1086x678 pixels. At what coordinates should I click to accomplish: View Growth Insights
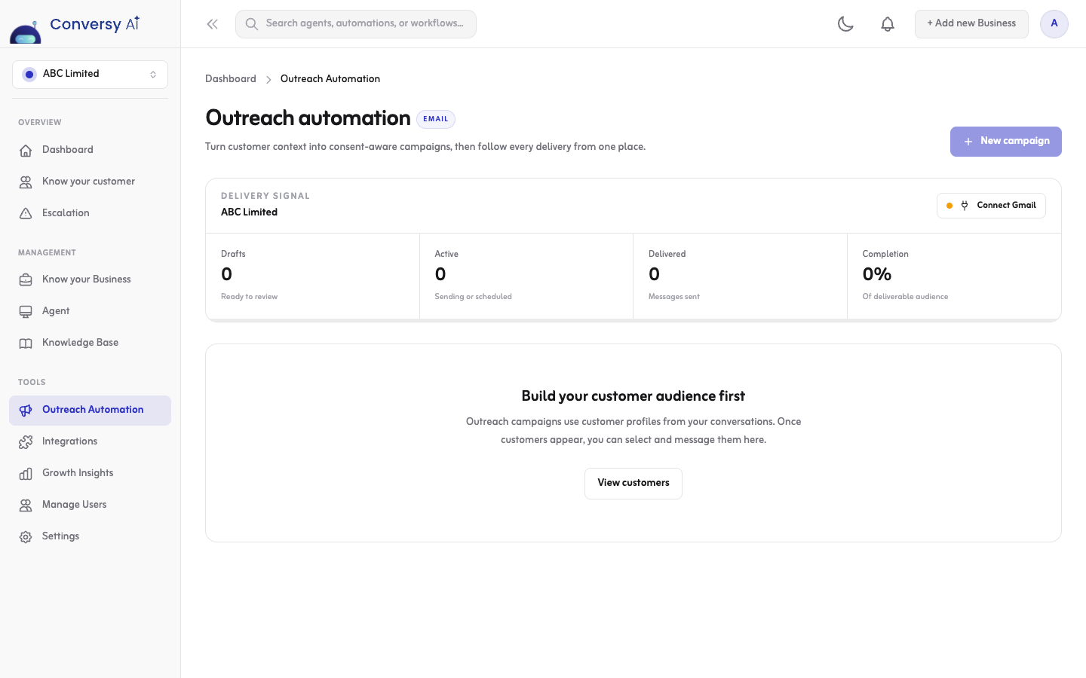point(90,473)
